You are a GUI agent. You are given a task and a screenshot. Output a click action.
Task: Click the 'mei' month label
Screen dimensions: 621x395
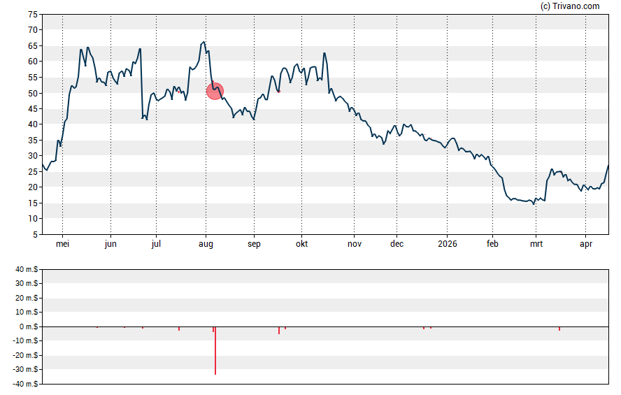click(x=62, y=245)
